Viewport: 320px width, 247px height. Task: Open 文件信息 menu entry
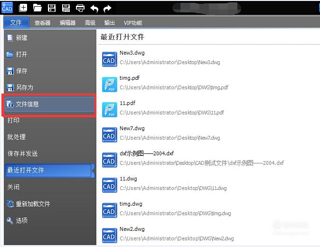point(50,104)
